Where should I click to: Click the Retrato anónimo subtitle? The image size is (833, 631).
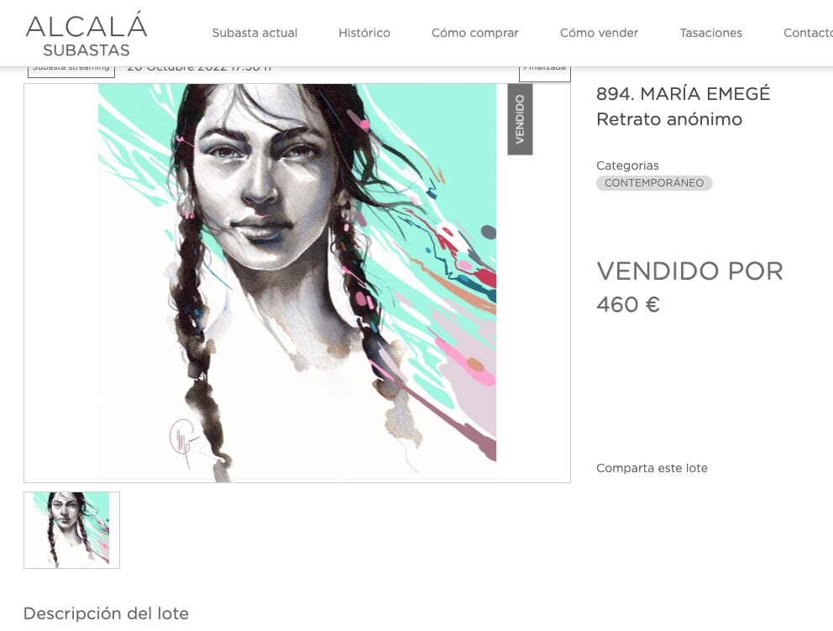coord(669,119)
